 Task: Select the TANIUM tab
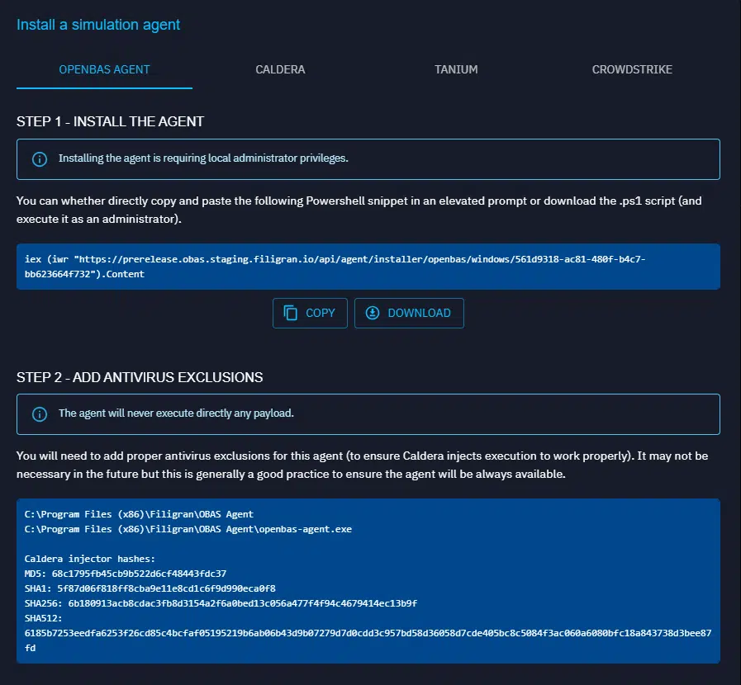(456, 69)
